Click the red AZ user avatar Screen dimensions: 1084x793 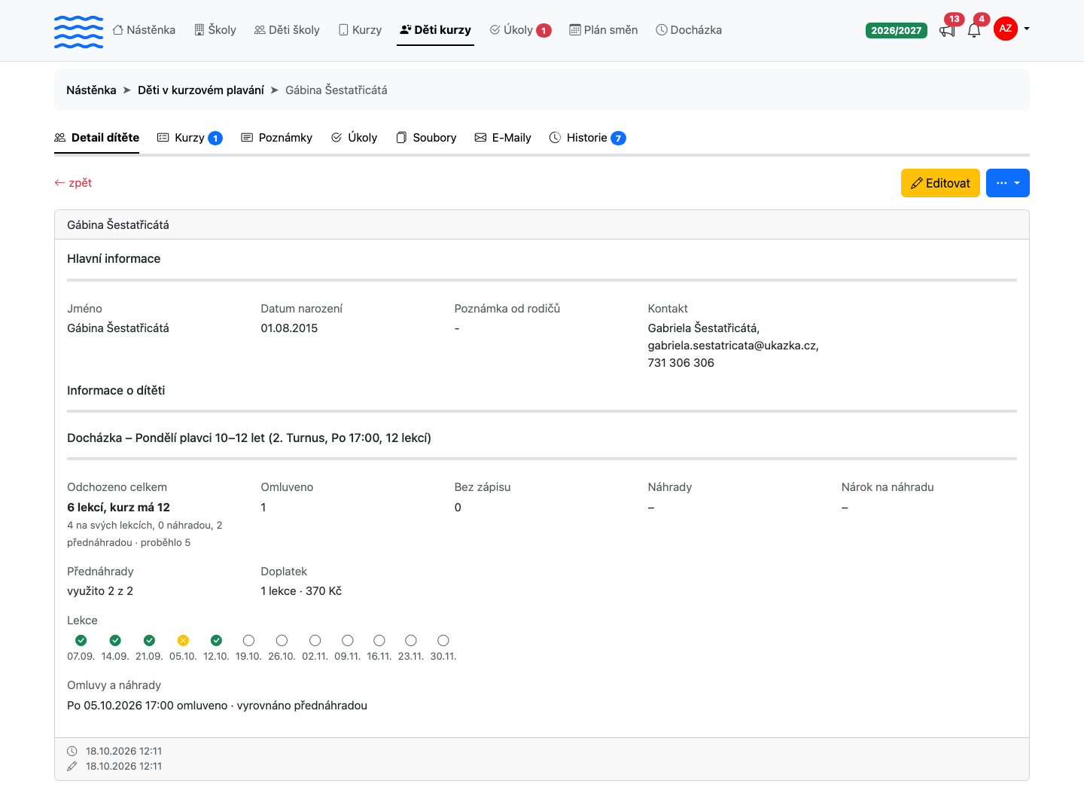point(1006,29)
